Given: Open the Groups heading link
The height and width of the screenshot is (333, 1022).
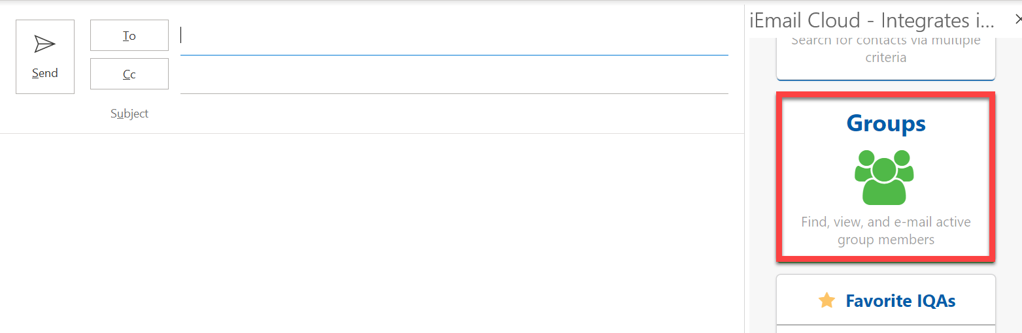Looking at the screenshot, I should (x=886, y=123).
